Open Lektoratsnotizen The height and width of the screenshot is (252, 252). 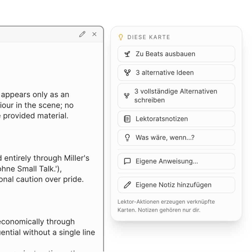click(x=162, y=119)
